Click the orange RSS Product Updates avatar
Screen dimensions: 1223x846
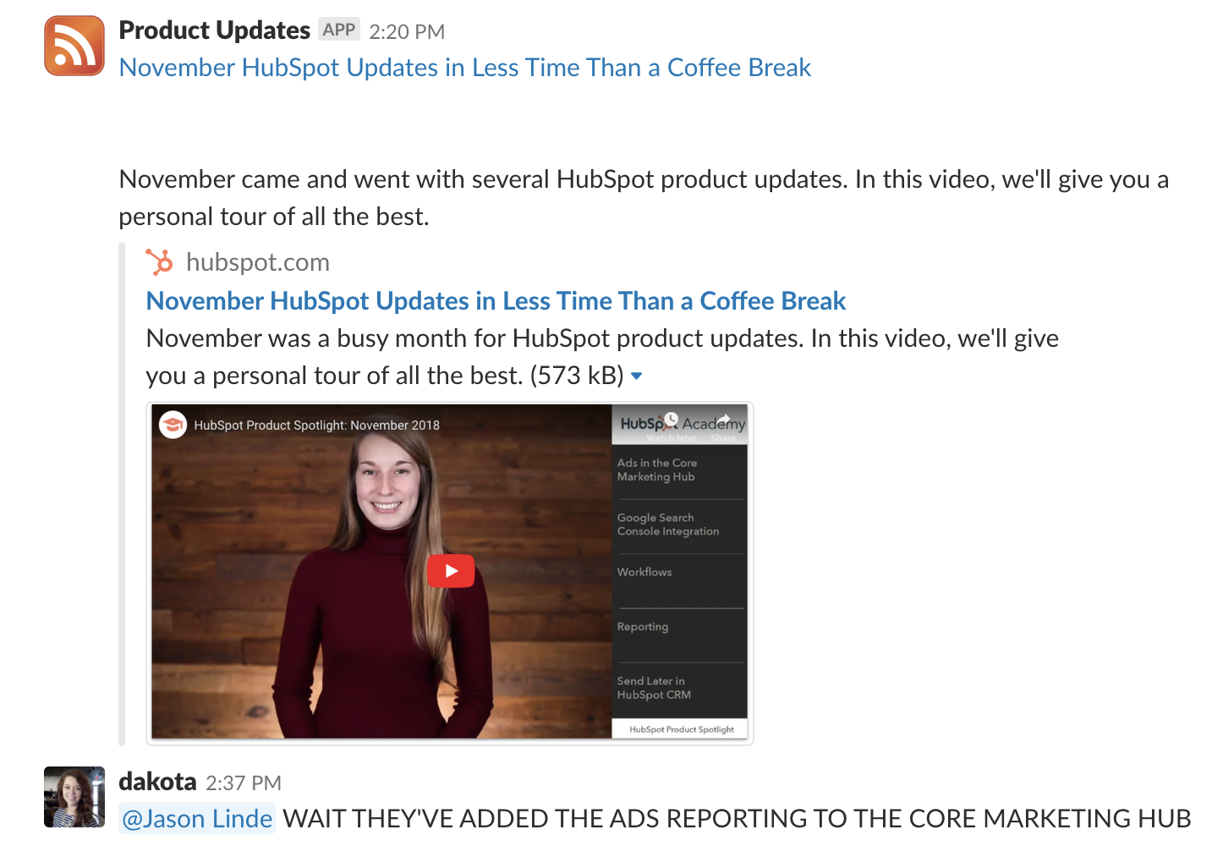pyautogui.click(x=74, y=46)
